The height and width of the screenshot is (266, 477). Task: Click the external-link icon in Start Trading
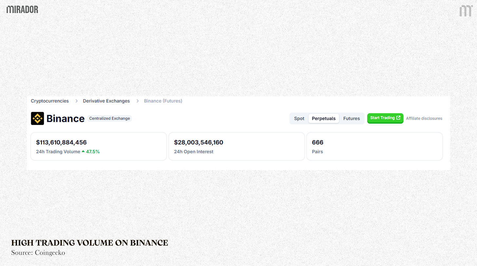pyautogui.click(x=398, y=118)
